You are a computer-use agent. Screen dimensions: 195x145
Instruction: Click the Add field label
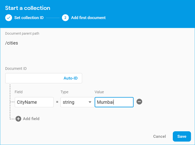coord(31,119)
